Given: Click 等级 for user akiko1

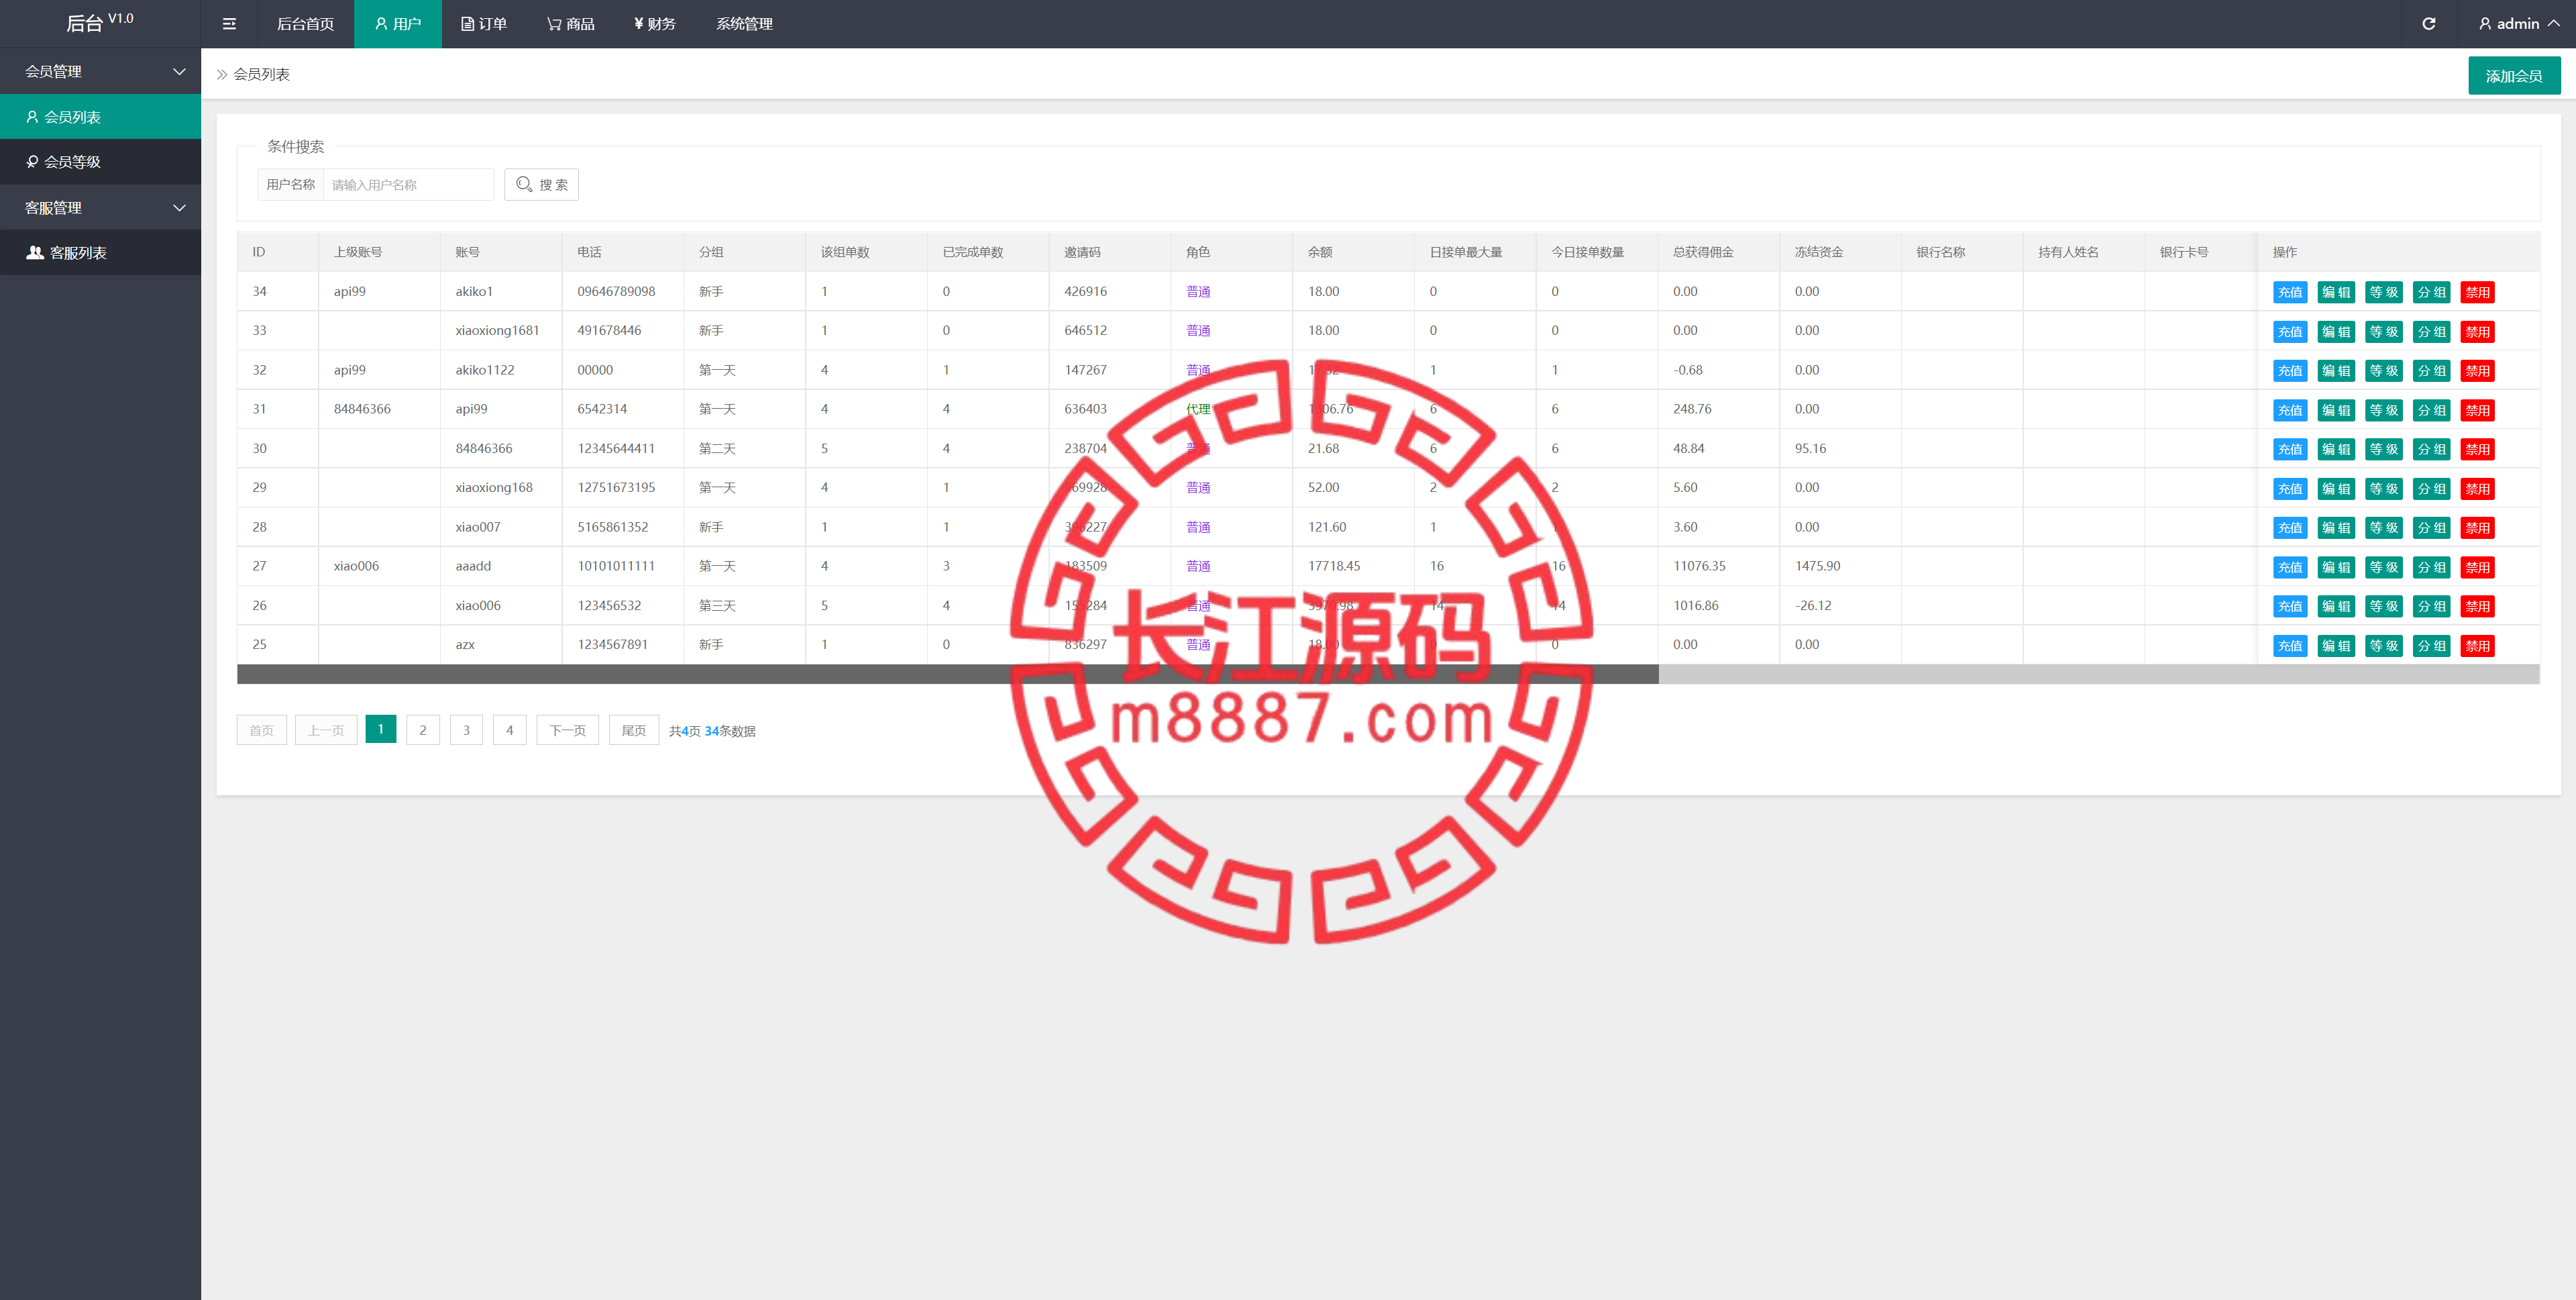Looking at the screenshot, I should 2384,292.
